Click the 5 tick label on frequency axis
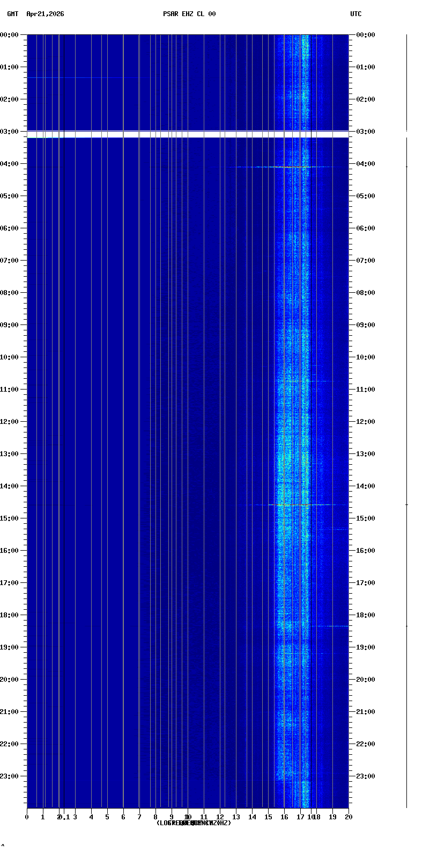Screen dimensions: 430x851 107,817
